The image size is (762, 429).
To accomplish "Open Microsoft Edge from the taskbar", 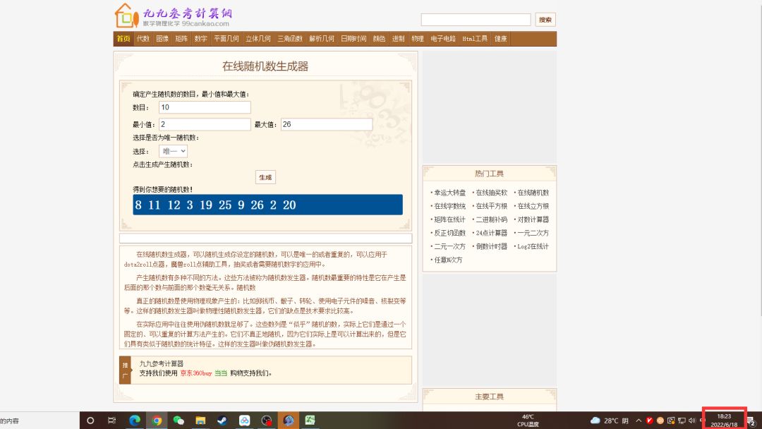I will 134,421.
